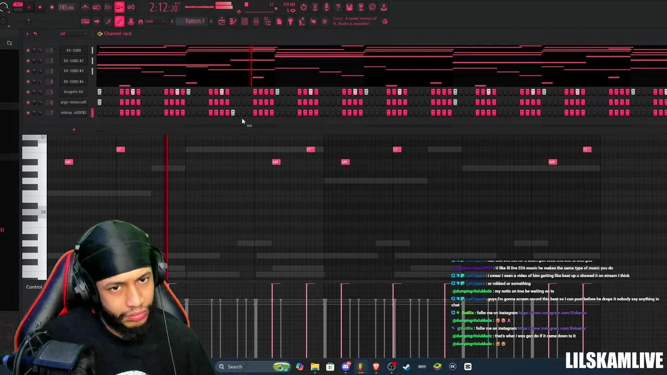This screenshot has width=667, height=375.
Task: Open the chat speech bubble icon
Action: [372, 7]
